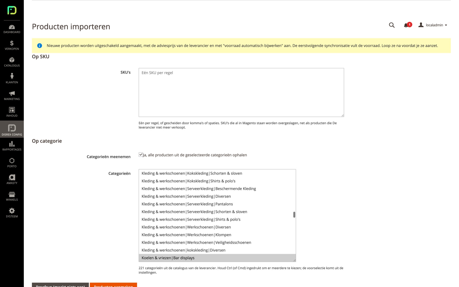Open the Catalogus menu
The image size is (459, 287).
12,62
